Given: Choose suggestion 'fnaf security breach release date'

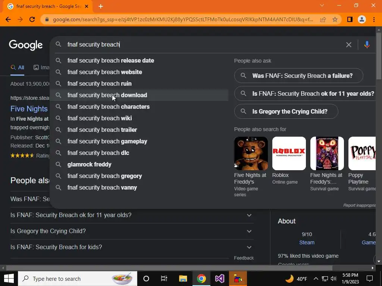Looking at the screenshot, I should coord(139,61).
